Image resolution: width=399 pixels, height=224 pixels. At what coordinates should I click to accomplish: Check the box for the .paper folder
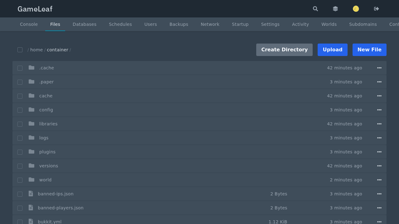tap(20, 82)
